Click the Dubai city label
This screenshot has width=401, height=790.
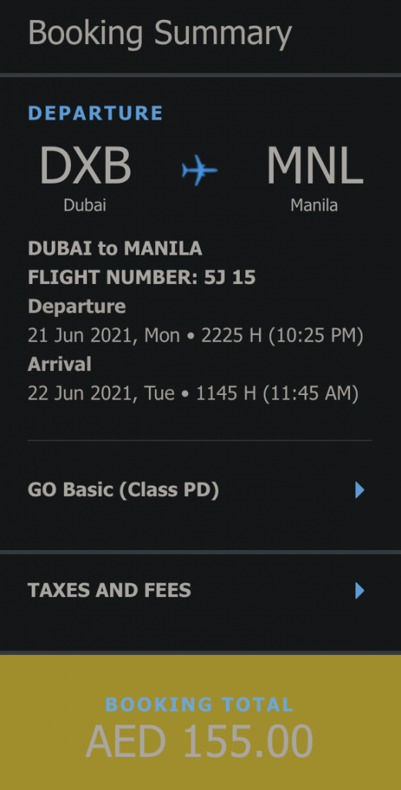85,205
